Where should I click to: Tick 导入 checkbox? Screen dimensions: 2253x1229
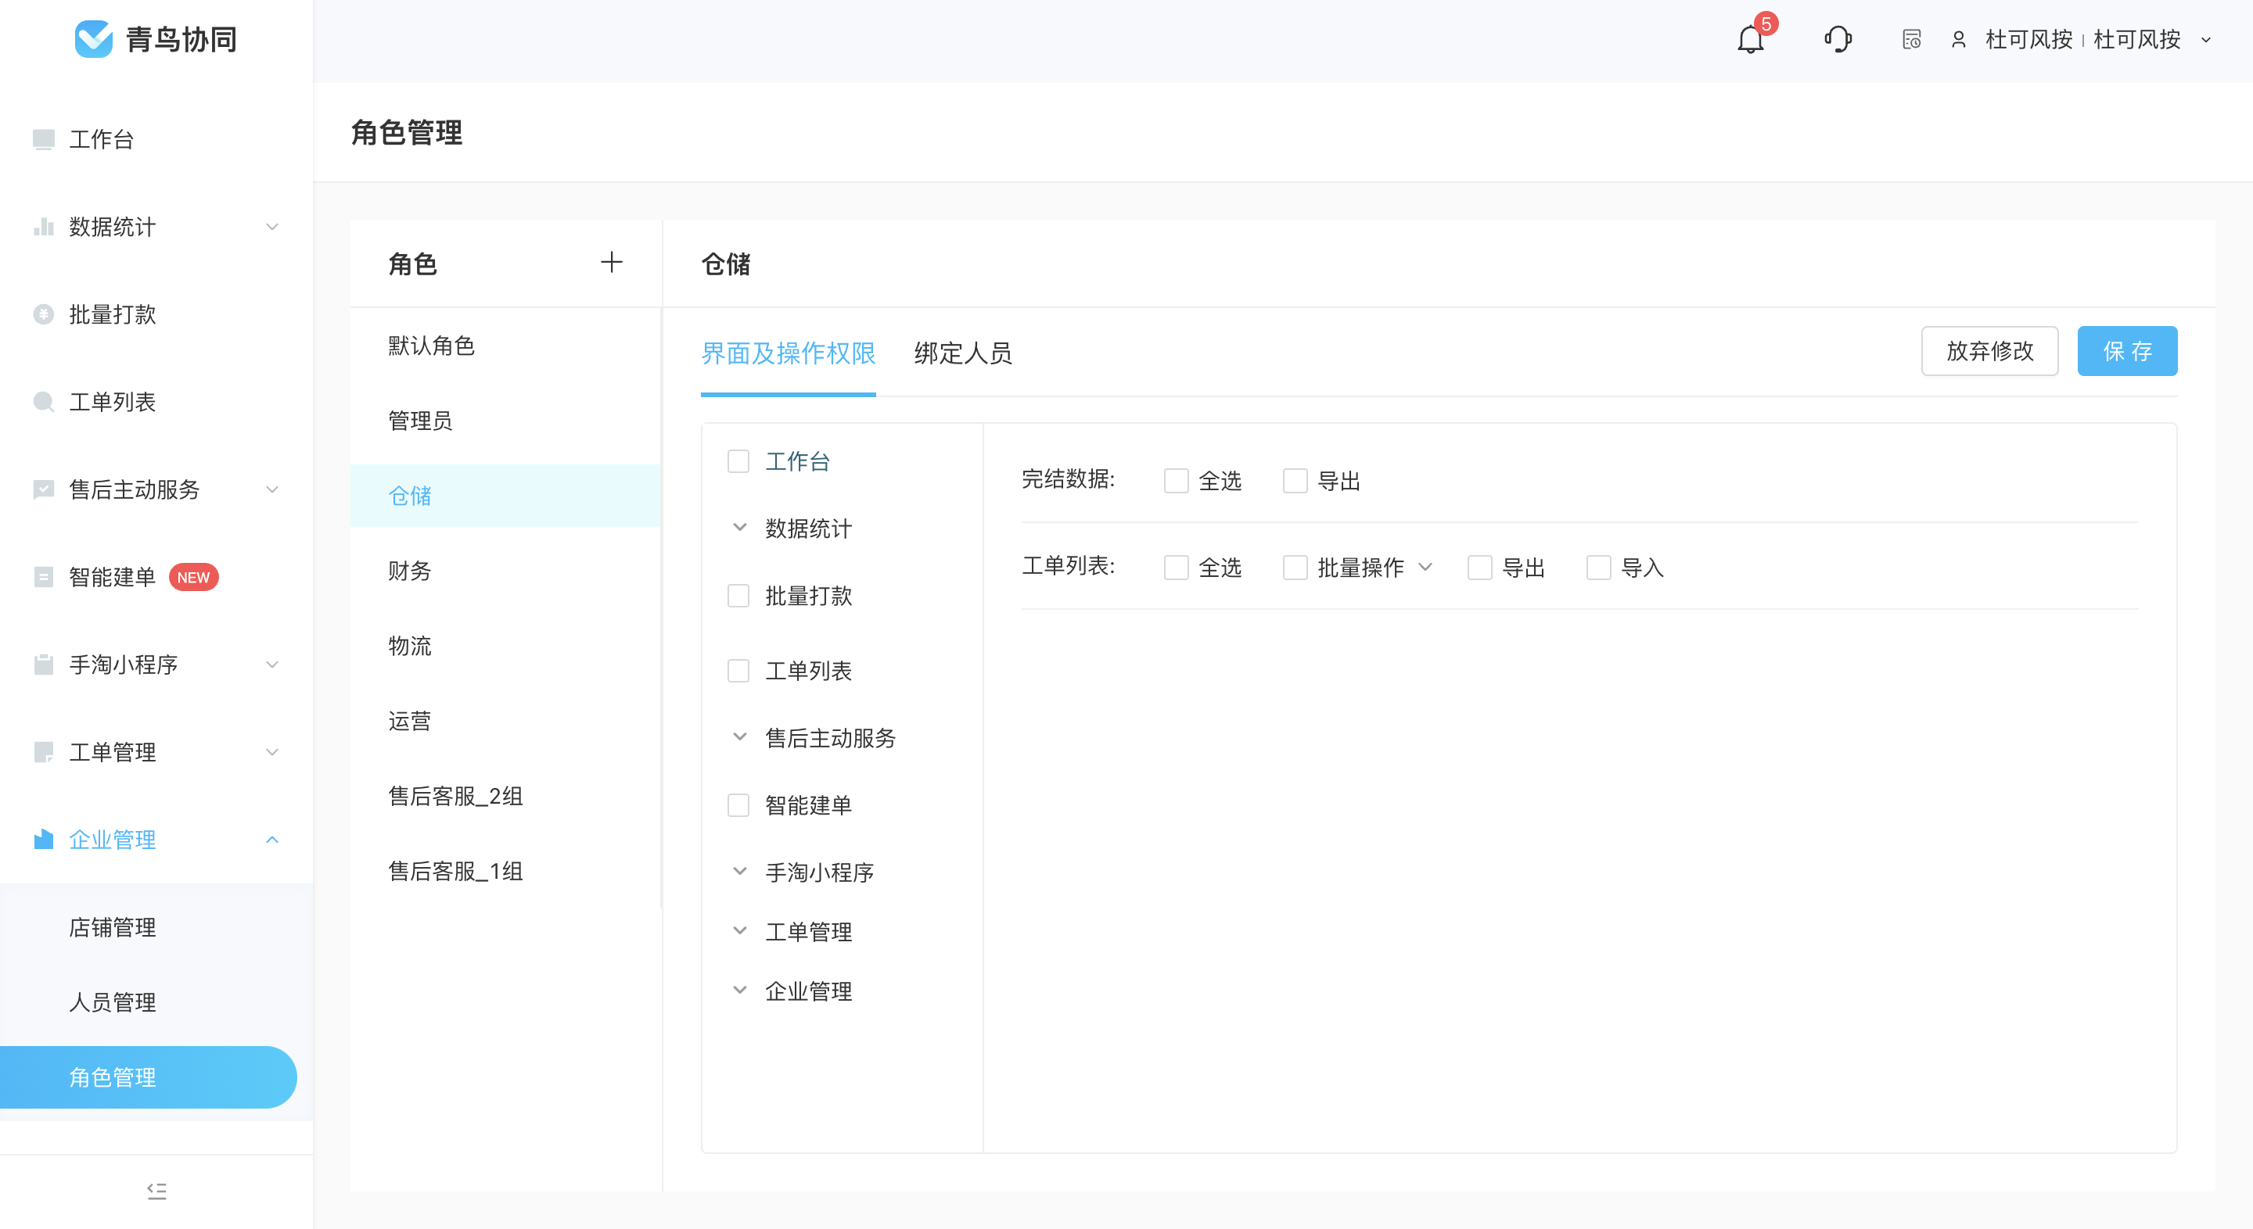[1598, 568]
